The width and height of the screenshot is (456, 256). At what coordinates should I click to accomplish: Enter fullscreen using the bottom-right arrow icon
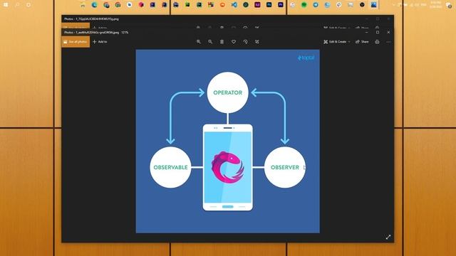coord(388,237)
